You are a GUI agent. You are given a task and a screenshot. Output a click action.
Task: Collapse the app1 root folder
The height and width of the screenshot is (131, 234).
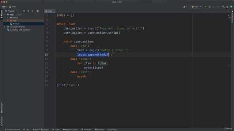5,15
